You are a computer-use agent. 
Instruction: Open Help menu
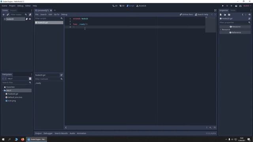(x=35, y=6)
